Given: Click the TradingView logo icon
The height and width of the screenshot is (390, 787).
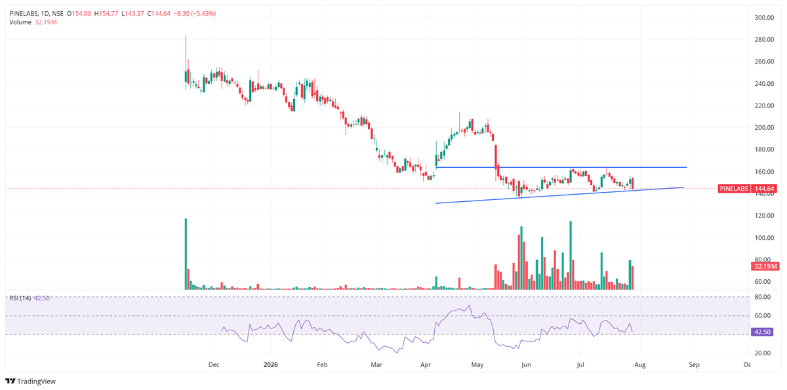Looking at the screenshot, I should pos(10,381).
